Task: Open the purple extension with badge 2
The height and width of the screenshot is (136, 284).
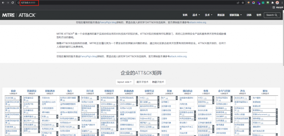Action: click(x=259, y=3)
